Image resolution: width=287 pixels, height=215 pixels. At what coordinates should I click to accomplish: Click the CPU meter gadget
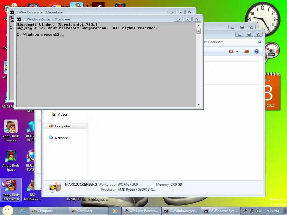point(272,50)
